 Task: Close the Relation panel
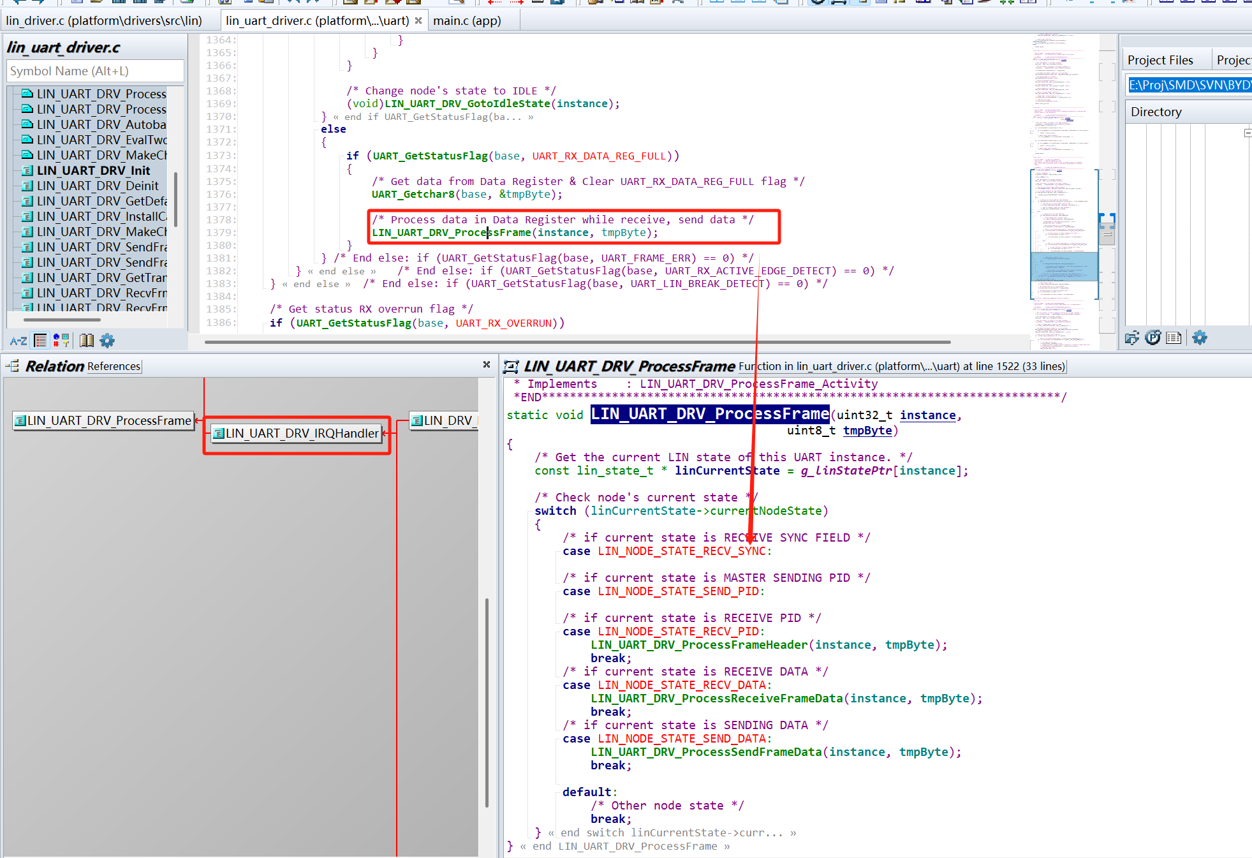tap(487, 365)
